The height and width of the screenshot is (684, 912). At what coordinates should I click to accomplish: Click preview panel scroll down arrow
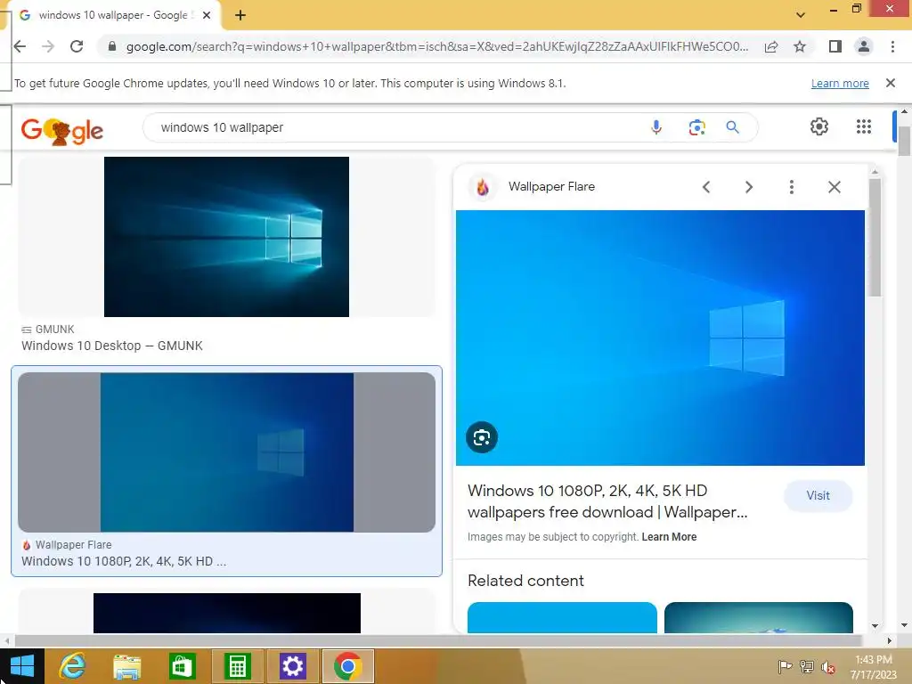(875, 626)
